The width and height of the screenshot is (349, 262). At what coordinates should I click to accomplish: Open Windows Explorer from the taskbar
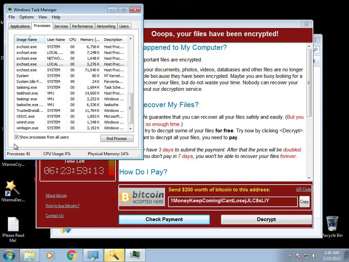(x=30, y=255)
